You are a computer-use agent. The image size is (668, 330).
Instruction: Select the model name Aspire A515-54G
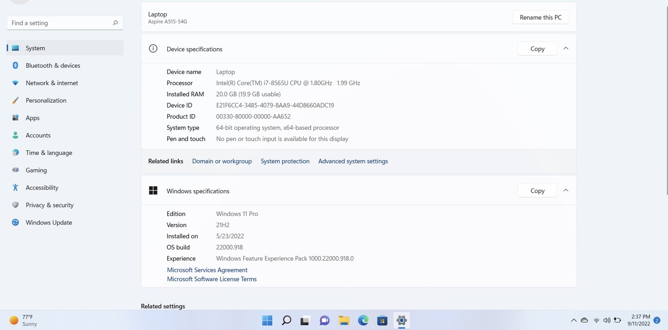(x=167, y=22)
